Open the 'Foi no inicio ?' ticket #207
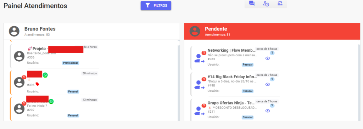363x129 pixels. [55, 109]
